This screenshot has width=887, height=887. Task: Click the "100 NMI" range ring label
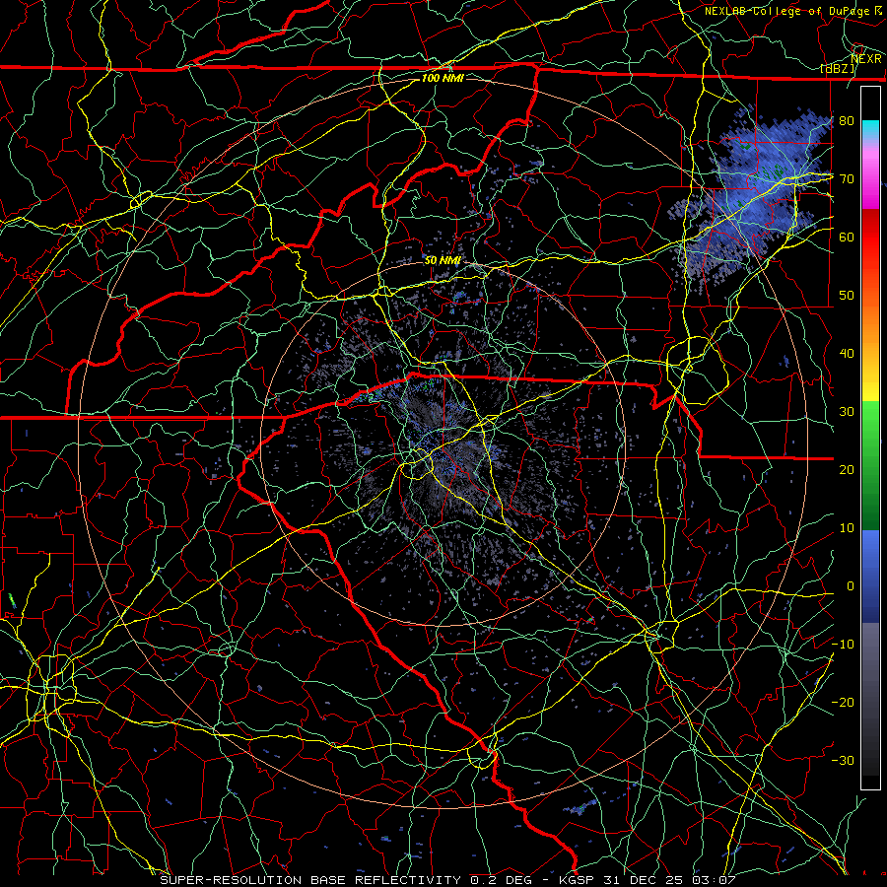(443, 78)
